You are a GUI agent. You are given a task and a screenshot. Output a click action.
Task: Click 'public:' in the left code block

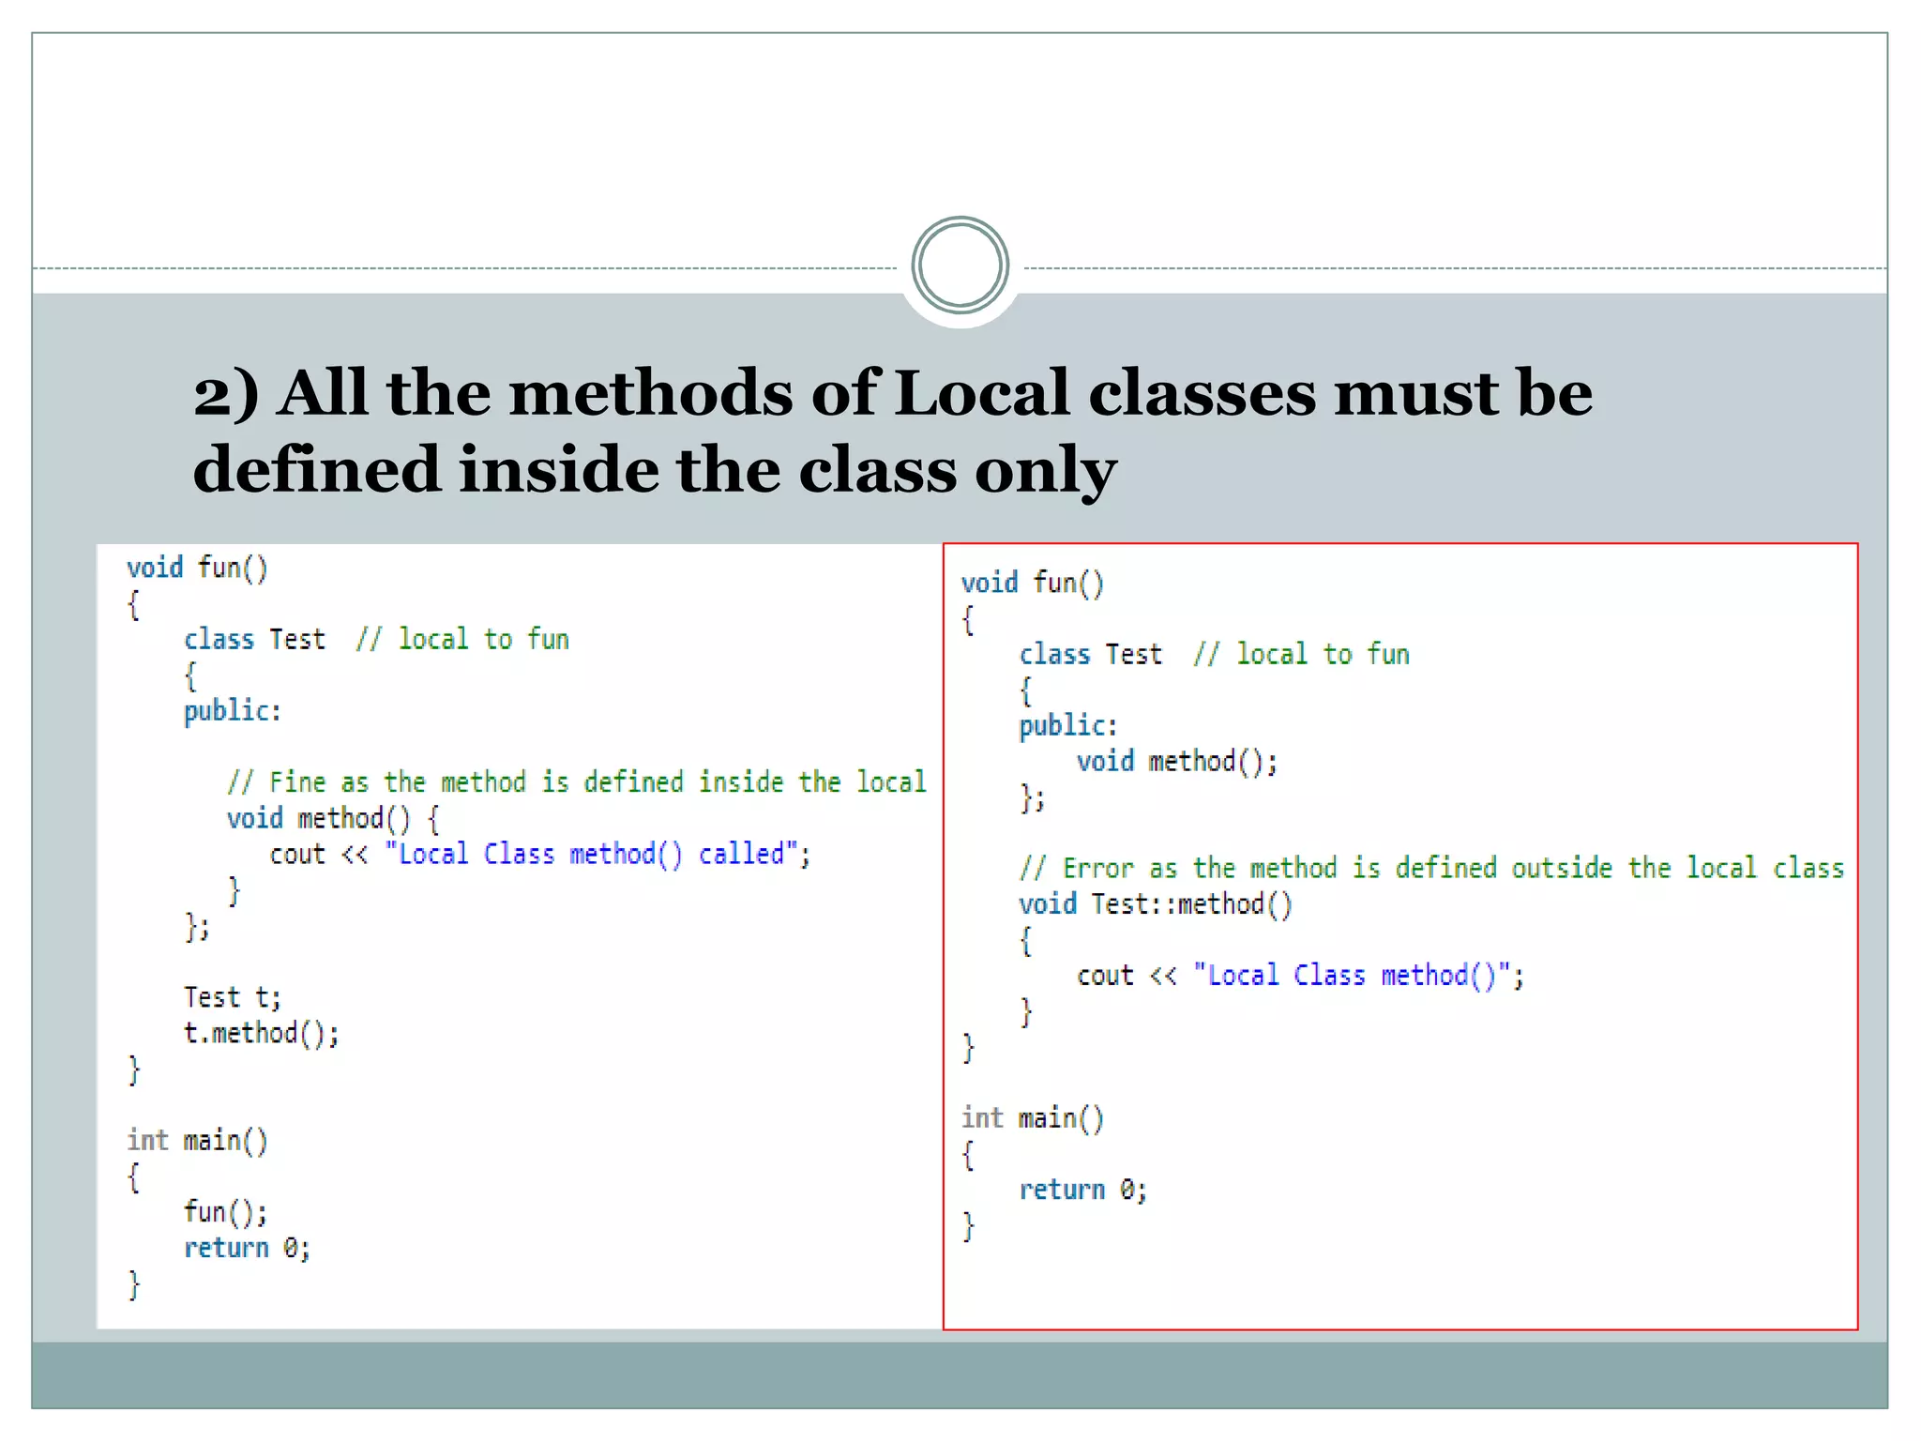click(x=233, y=711)
